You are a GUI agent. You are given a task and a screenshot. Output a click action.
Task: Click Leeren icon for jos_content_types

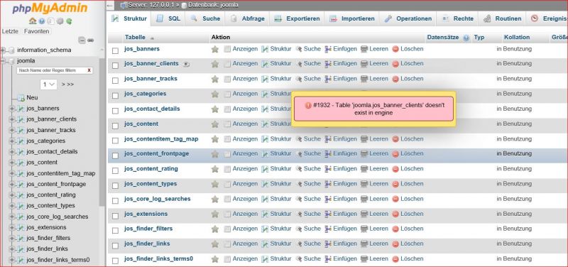pyautogui.click(x=364, y=184)
